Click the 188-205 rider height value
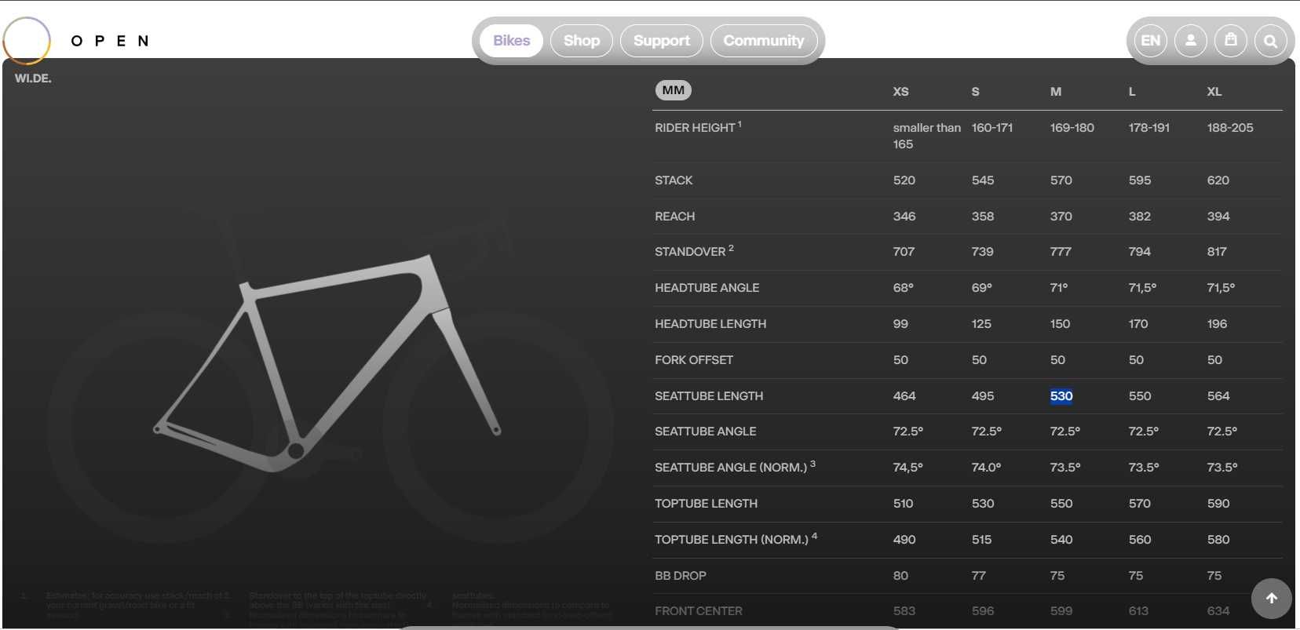The image size is (1300, 630). tap(1230, 128)
